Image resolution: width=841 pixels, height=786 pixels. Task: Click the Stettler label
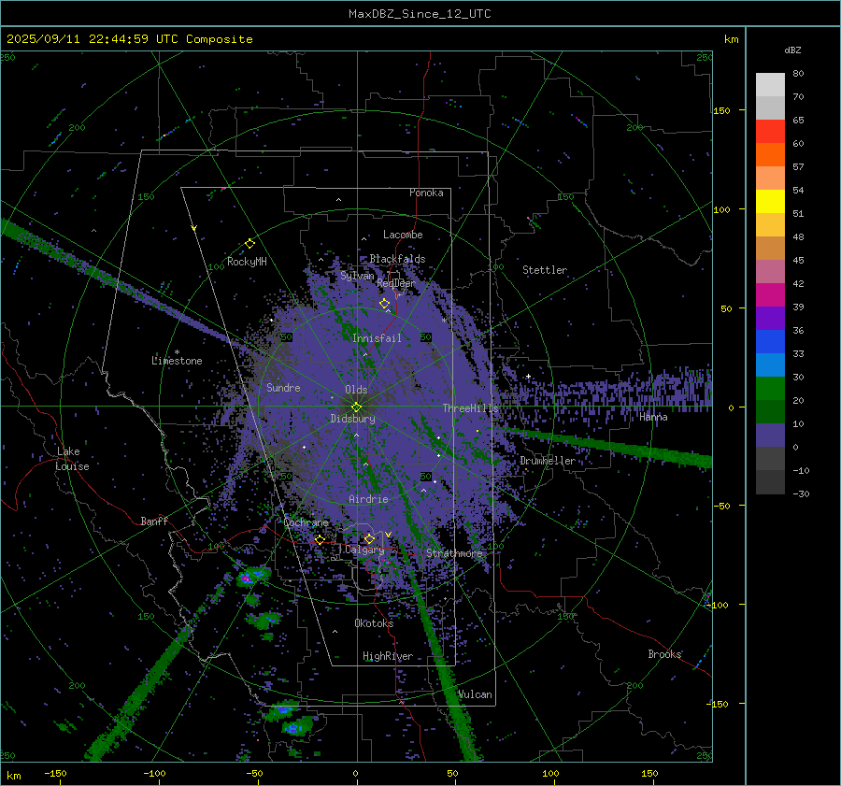click(x=545, y=270)
